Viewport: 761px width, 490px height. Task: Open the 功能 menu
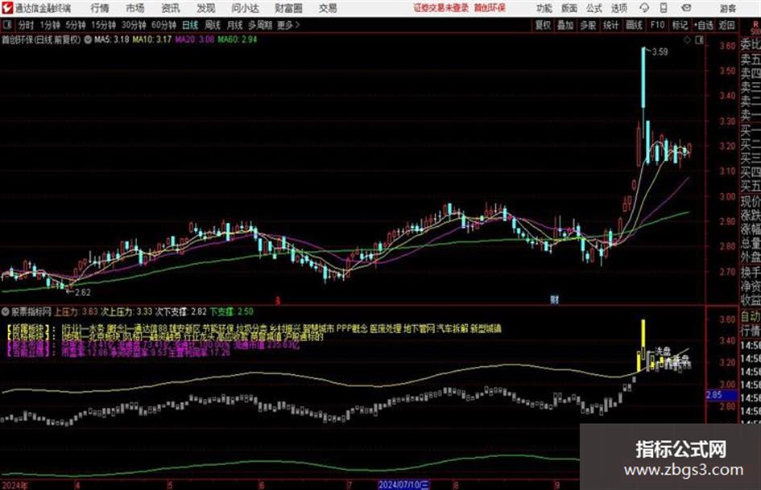[544, 8]
